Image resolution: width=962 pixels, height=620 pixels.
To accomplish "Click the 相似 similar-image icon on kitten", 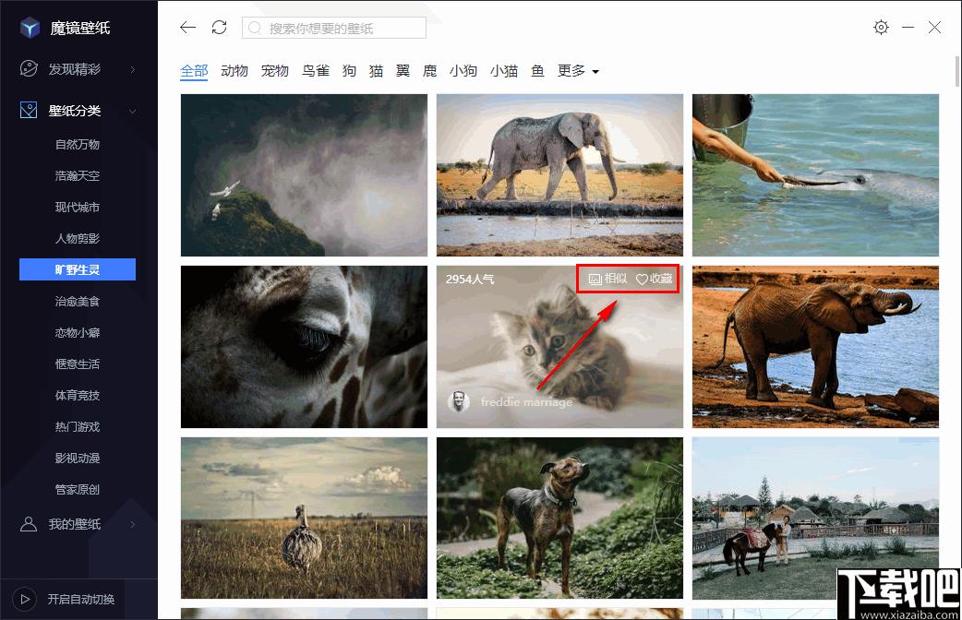I will tap(595, 279).
